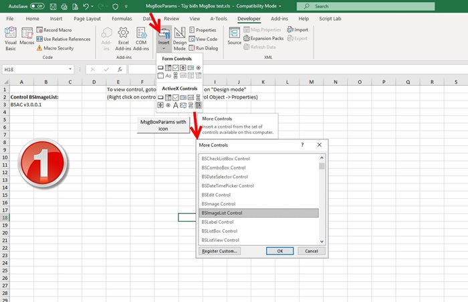Image resolution: width=468 pixels, height=302 pixels.
Task: Open the A-Tools tab
Action: (x=219, y=19)
